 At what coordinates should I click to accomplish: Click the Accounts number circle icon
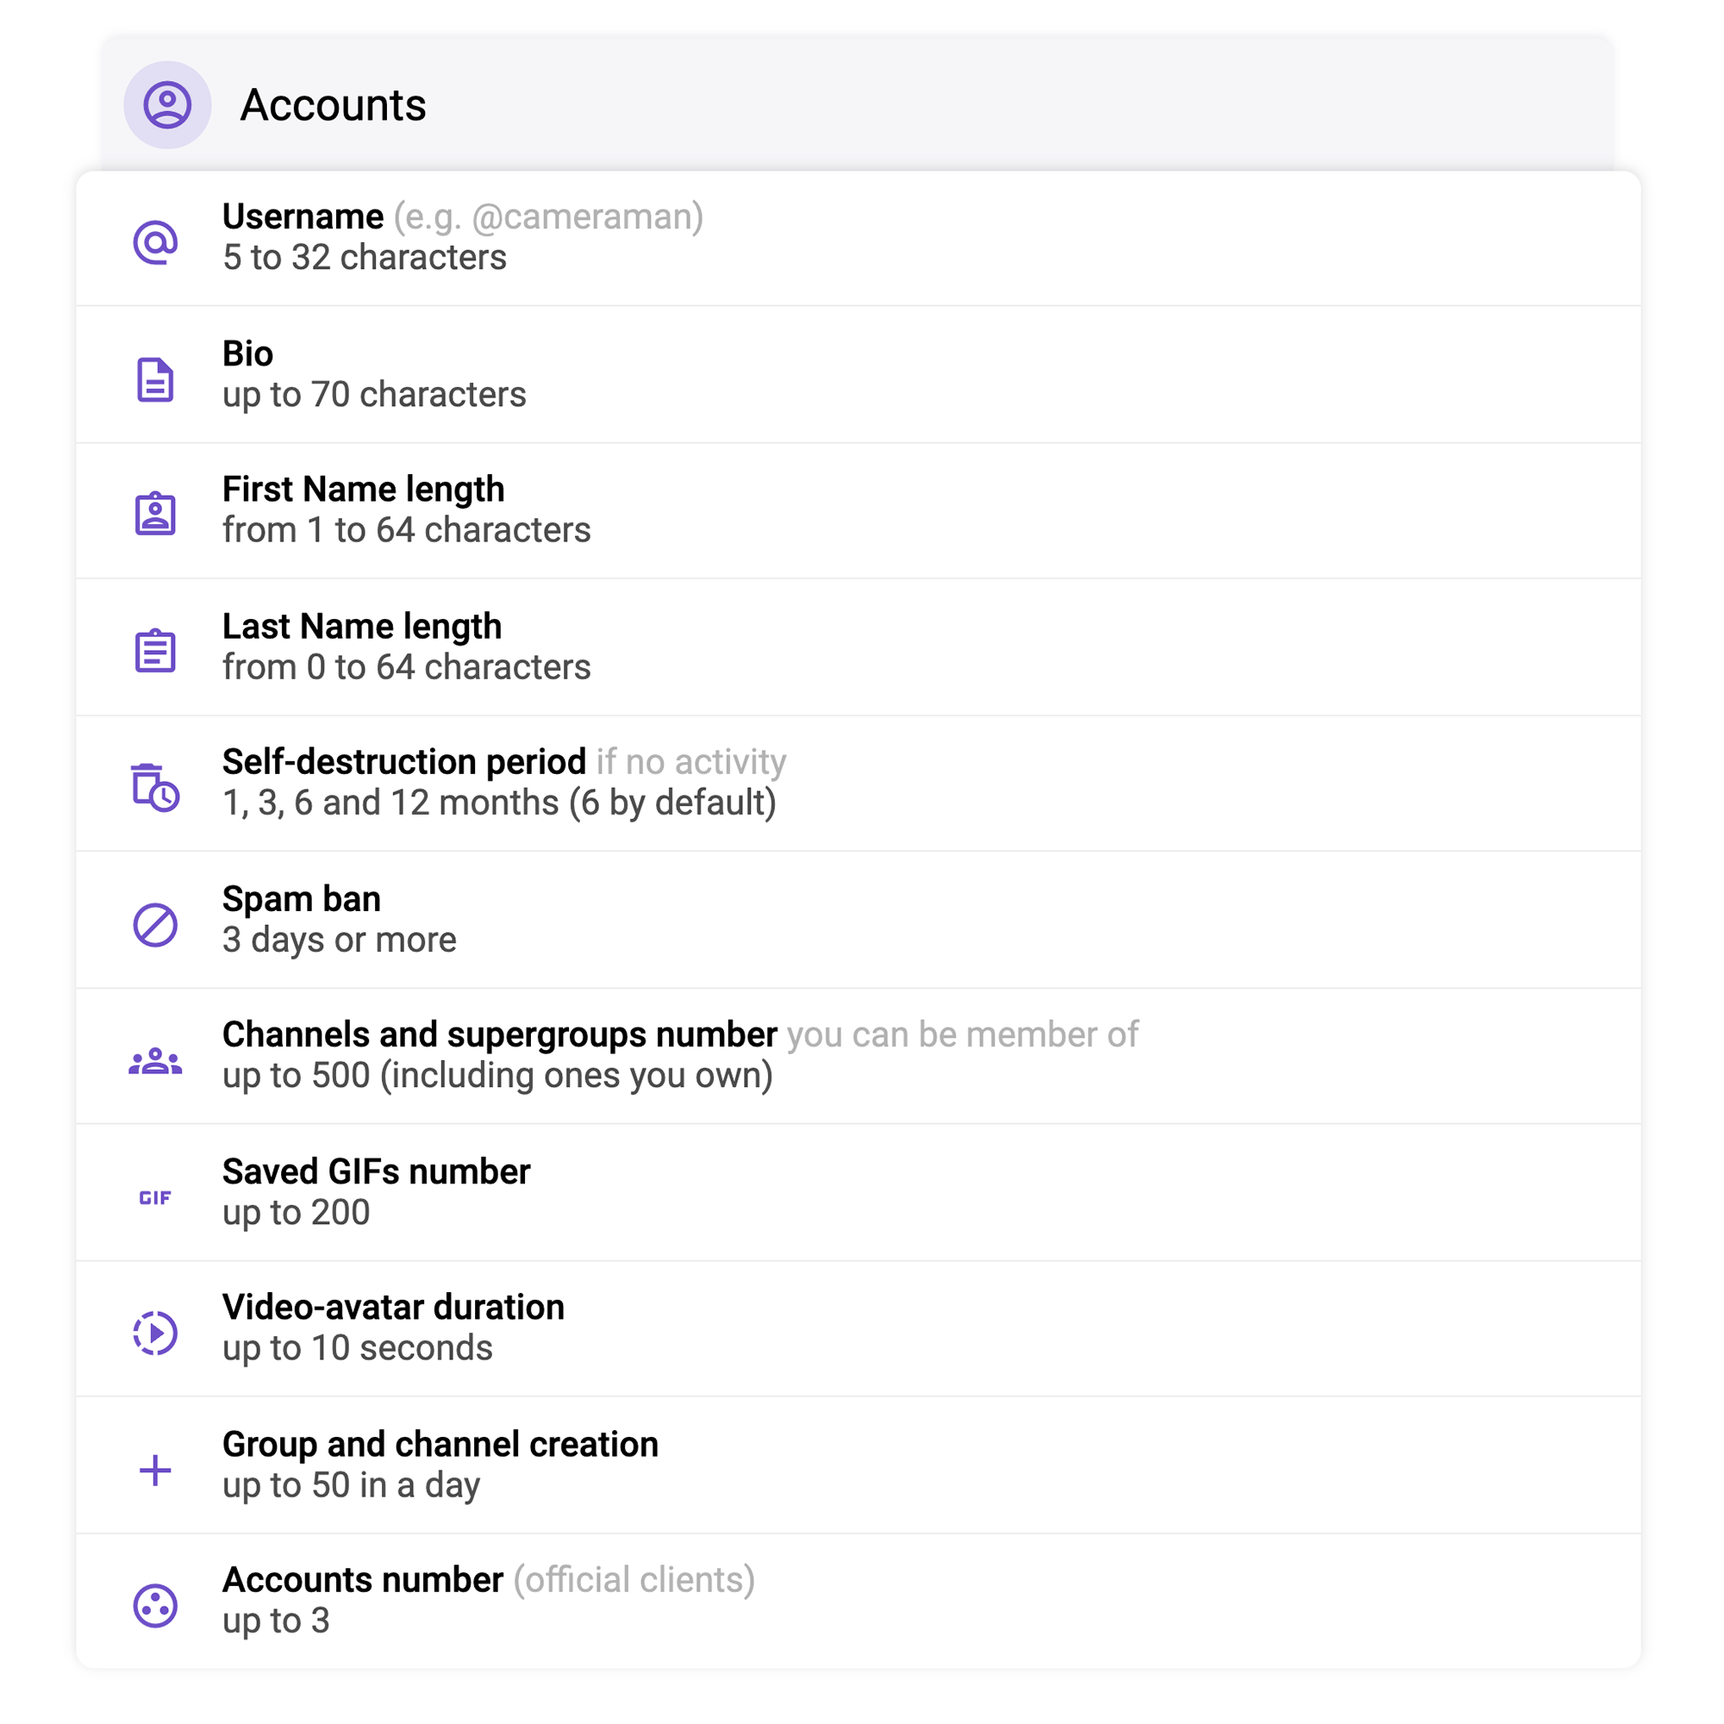[x=155, y=1606]
